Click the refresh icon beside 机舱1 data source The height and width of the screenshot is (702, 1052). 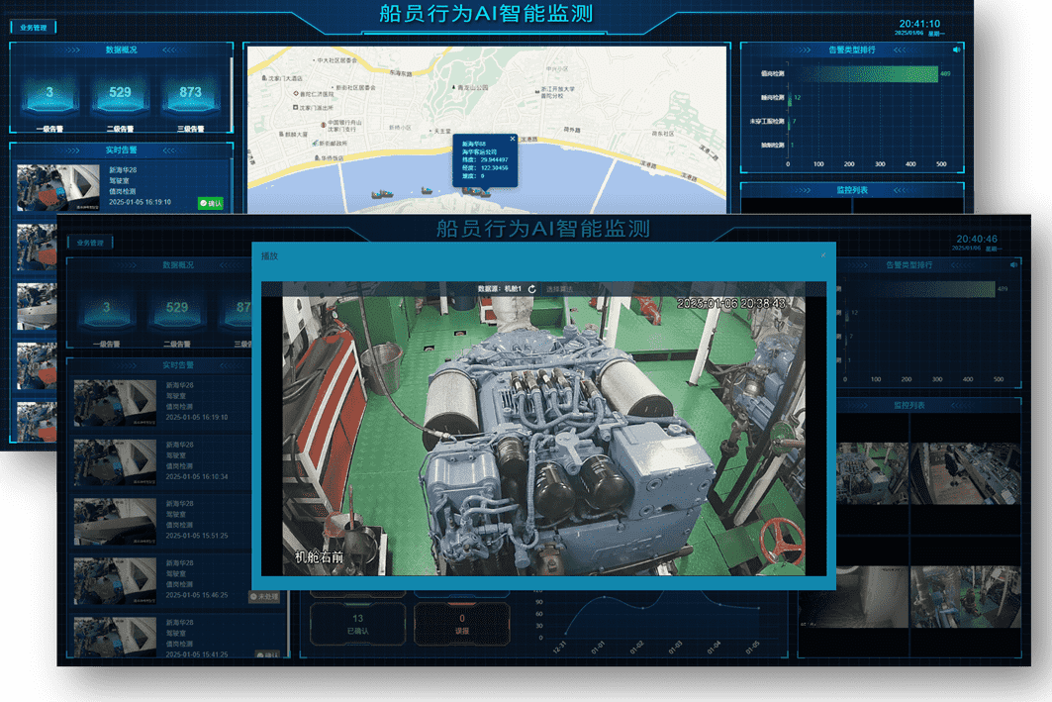coord(532,289)
